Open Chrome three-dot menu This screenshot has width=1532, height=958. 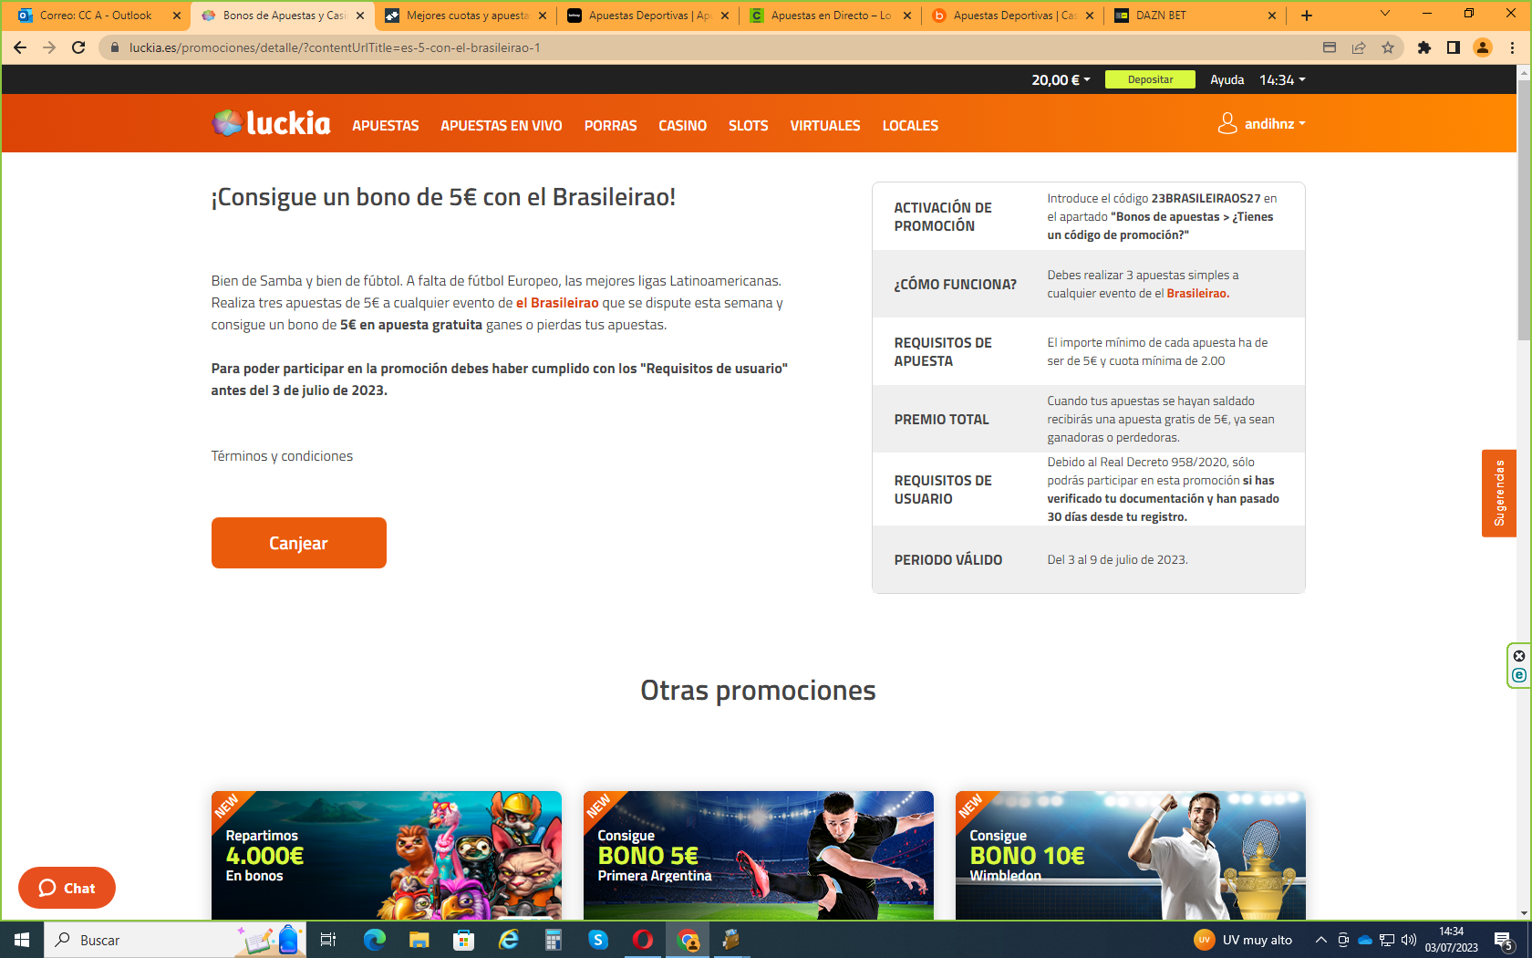(1512, 47)
